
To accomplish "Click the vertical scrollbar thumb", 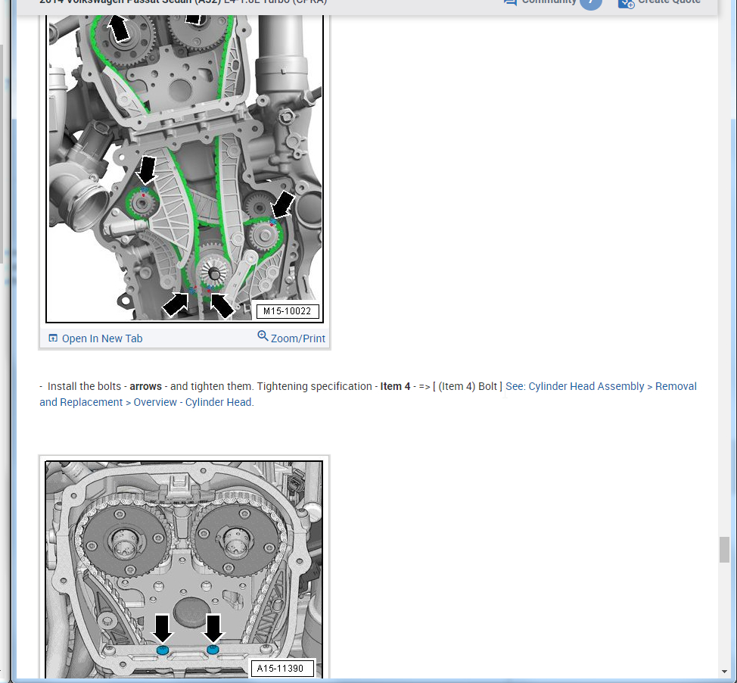I will (724, 550).
